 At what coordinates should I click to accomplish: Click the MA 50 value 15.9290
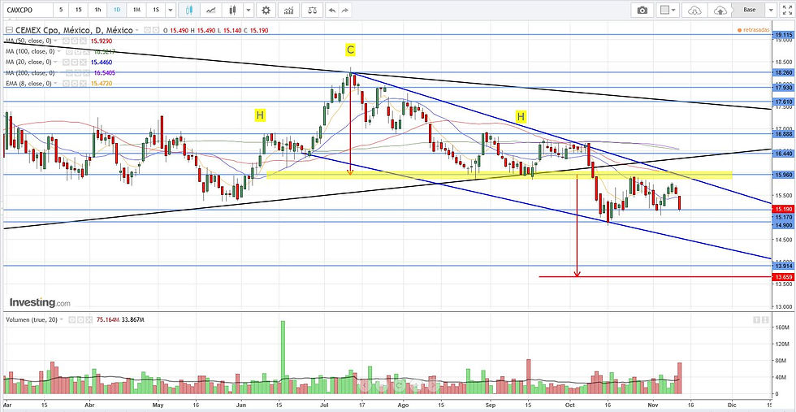click(x=101, y=41)
